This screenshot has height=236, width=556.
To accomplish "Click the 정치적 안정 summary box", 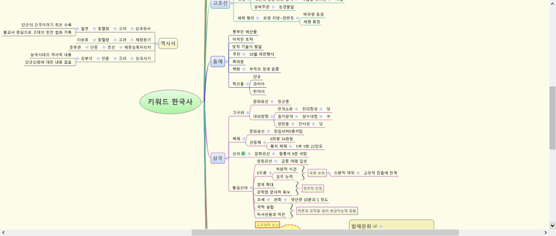I will (x=313, y=188).
